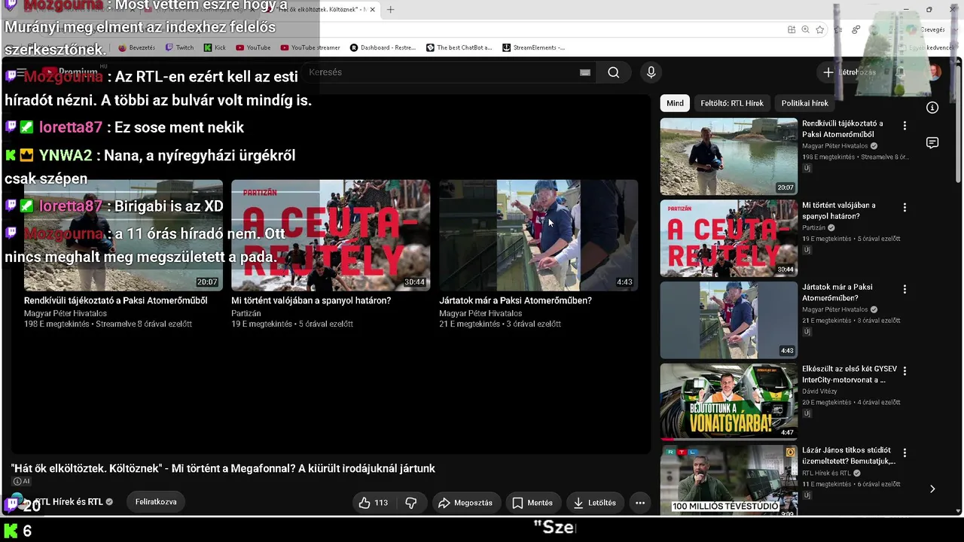Screen dimensions: 964x542
Task: Open the YouTube bookmark
Action: click(x=253, y=47)
